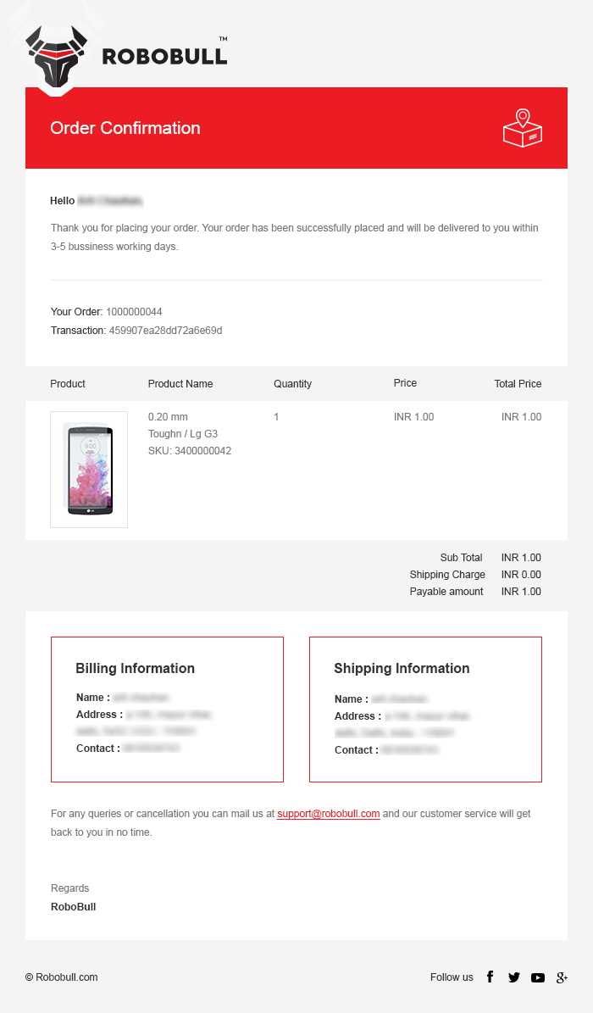The width and height of the screenshot is (593, 1013).
Task: Click the support@robobull.com email link
Action: (x=328, y=814)
